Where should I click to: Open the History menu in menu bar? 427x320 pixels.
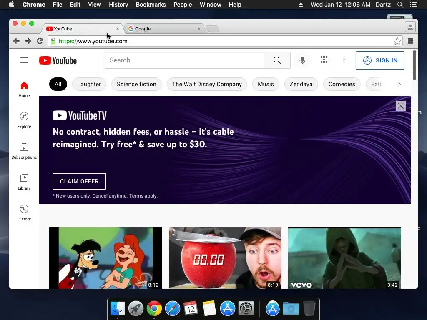(118, 5)
